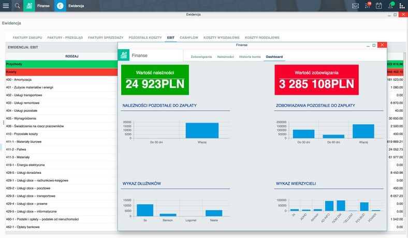This screenshot has width=408, height=238.
Task: Close the Ewidencja window
Action: [x=403, y=14]
